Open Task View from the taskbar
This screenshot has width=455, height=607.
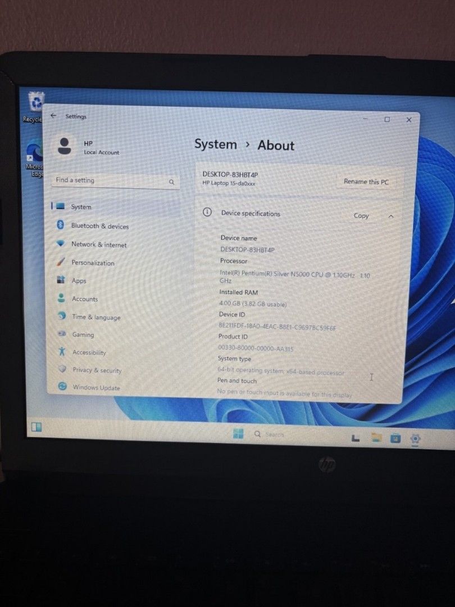pos(355,438)
